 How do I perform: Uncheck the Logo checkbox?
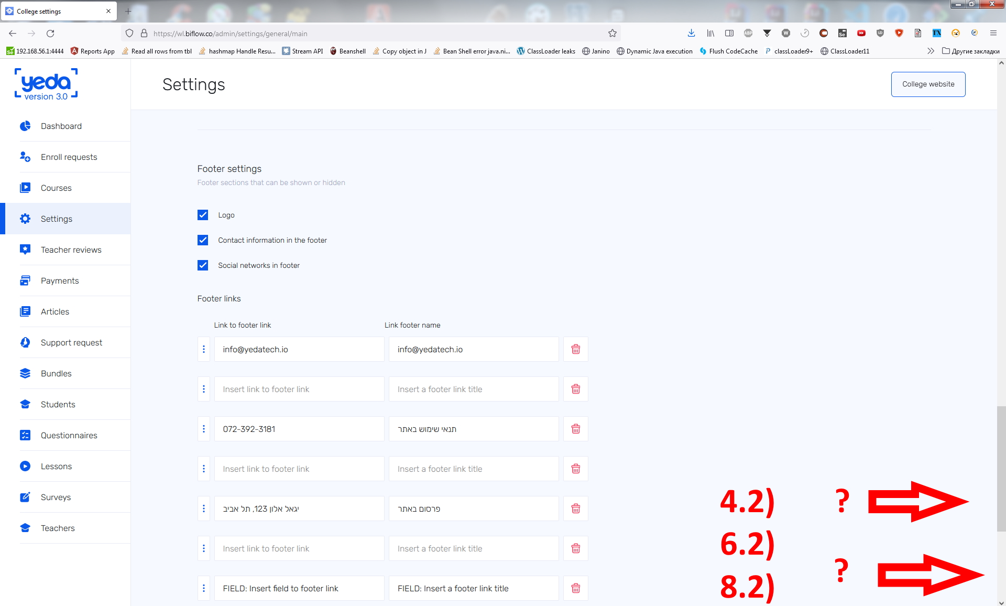pos(203,215)
